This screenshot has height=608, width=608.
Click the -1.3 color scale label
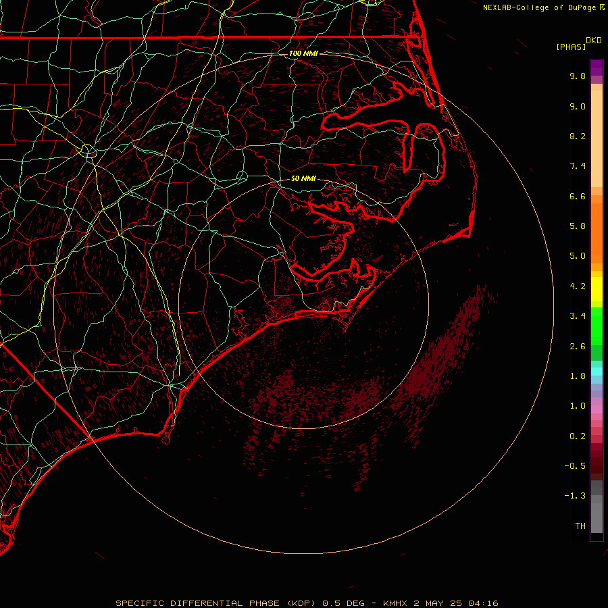click(x=575, y=496)
